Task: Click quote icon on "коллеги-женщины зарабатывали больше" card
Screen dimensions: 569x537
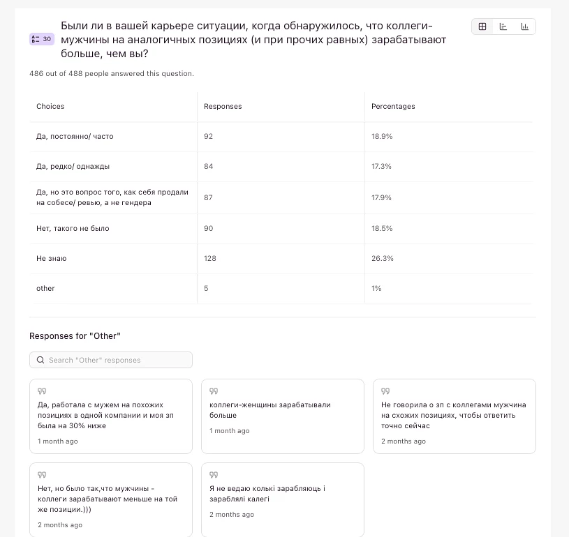Action: point(214,391)
